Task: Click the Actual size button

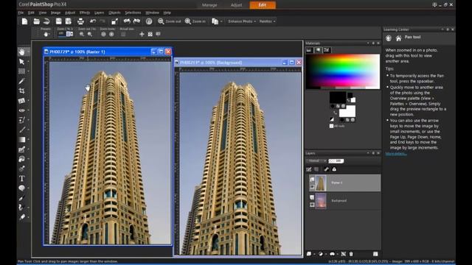Action: click(x=123, y=35)
